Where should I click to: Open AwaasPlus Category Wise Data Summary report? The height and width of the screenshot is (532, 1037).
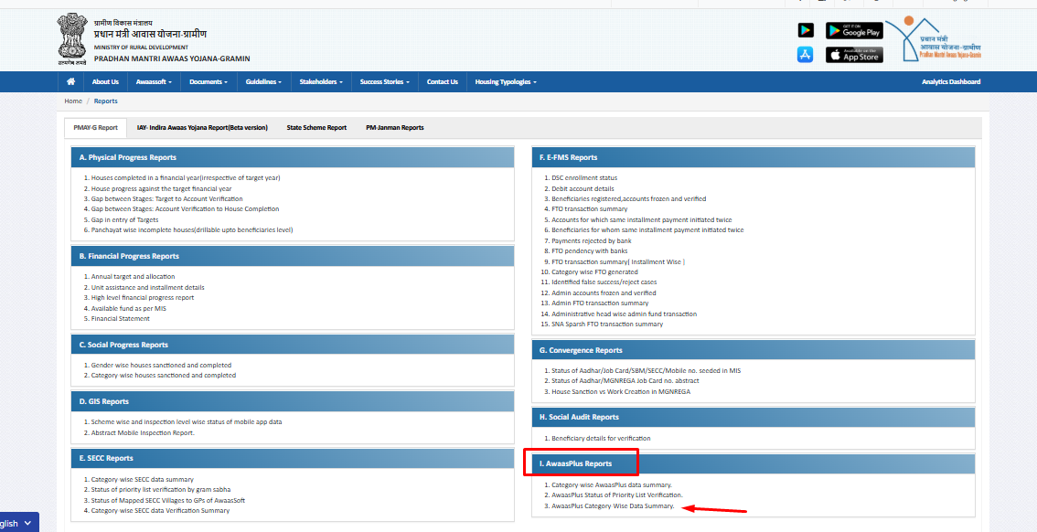(613, 505)
